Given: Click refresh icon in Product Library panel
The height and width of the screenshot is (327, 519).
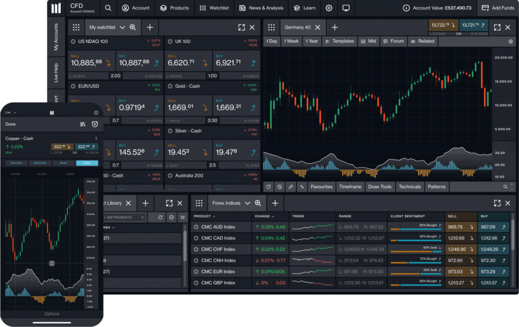Looking at the screenshot, I should [x=160, y=217].
